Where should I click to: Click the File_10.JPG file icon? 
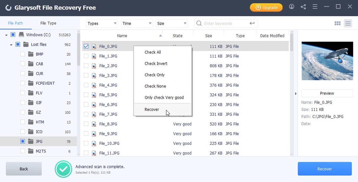click(94, 144)
